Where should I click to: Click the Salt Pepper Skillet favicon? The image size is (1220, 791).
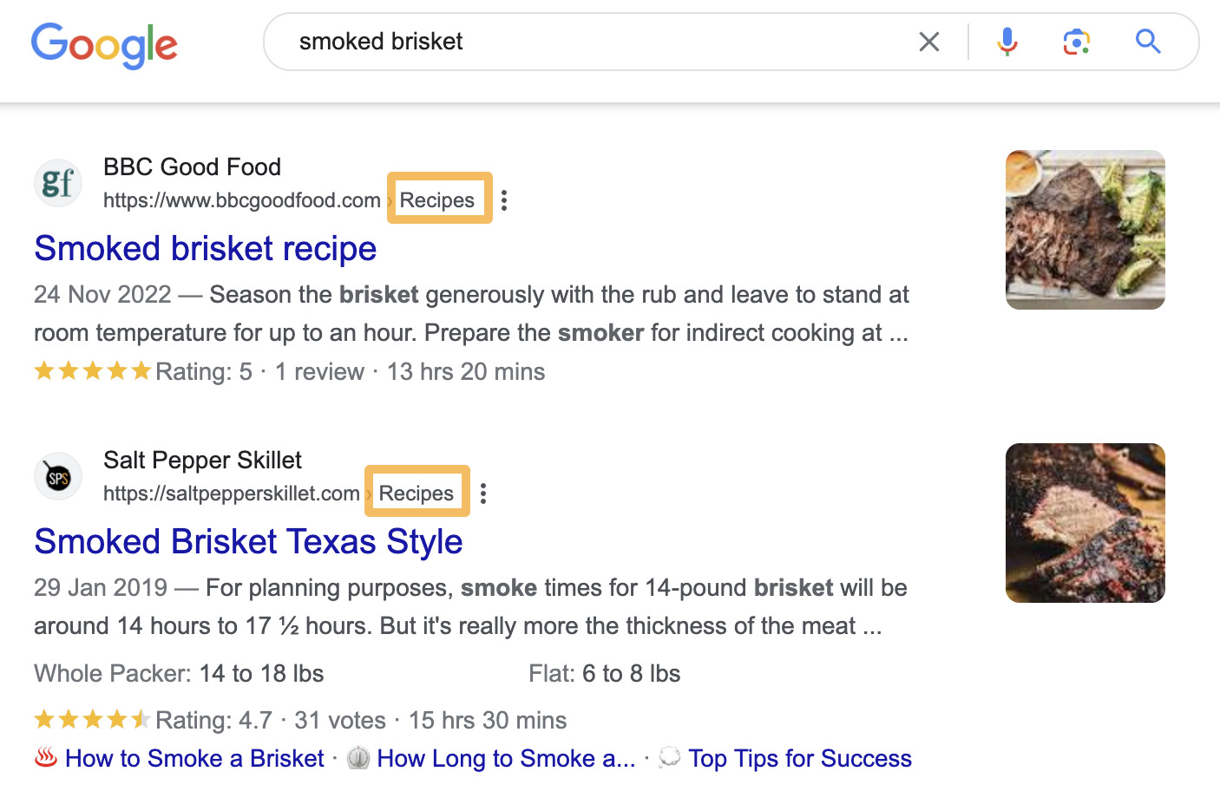point(57,476)
